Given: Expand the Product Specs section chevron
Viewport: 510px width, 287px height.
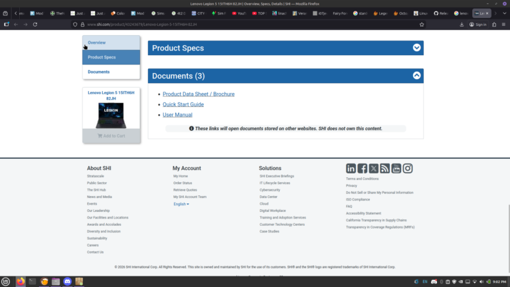Looking at the screenshot, I should pos(416,48).
